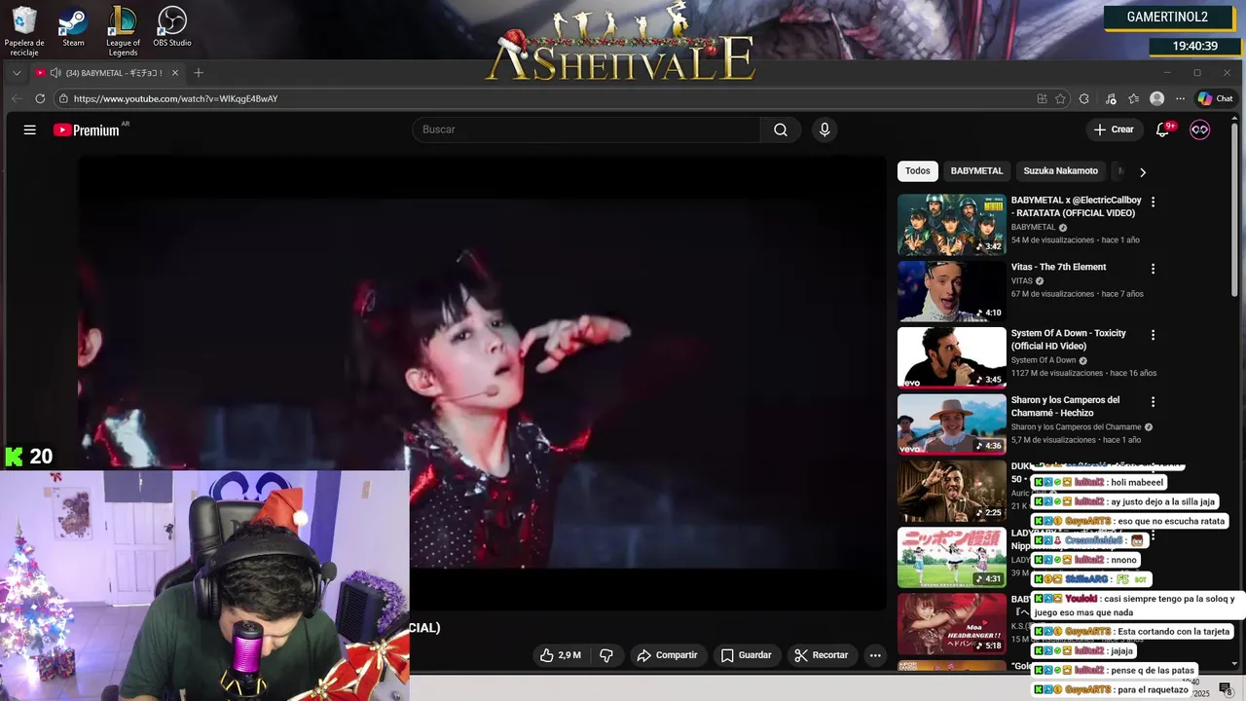This screenshot has height=701, width=1246.
Task: Start voice search with the microphone
Action: coord(825,129)
